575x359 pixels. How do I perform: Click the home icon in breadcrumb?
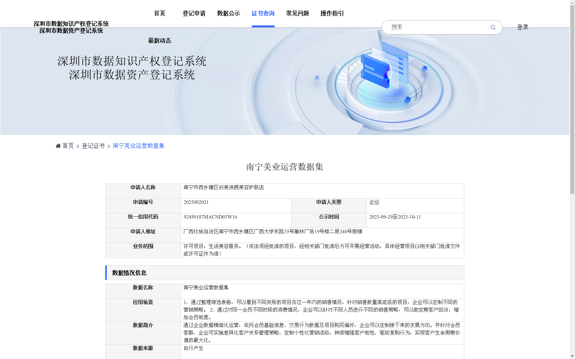(58, 146)
